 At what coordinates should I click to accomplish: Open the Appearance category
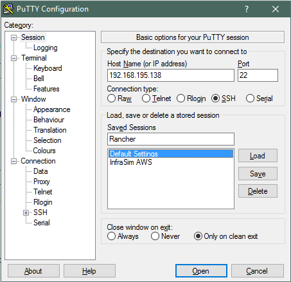[x=52, y=109]
